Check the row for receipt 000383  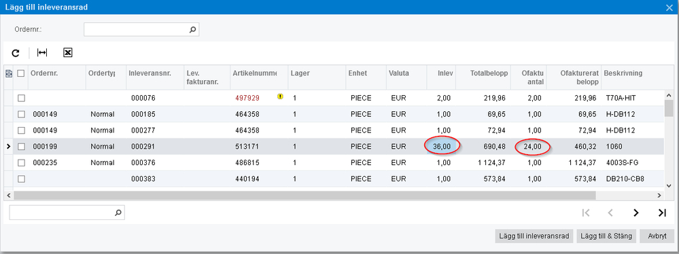point(21,179)
